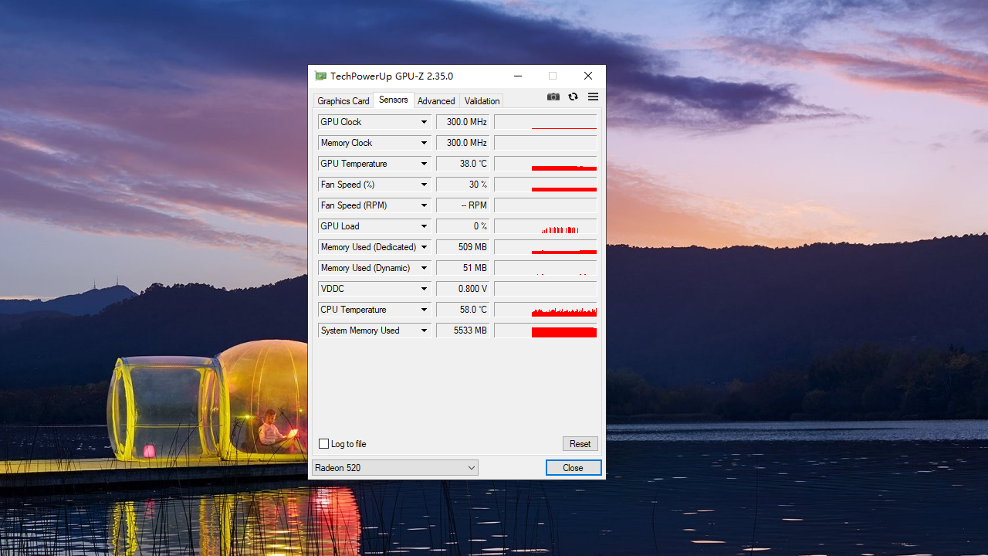Screen dimensions: 988x556
Task: Open the hamburger menu icon
Action: [593, 97]
